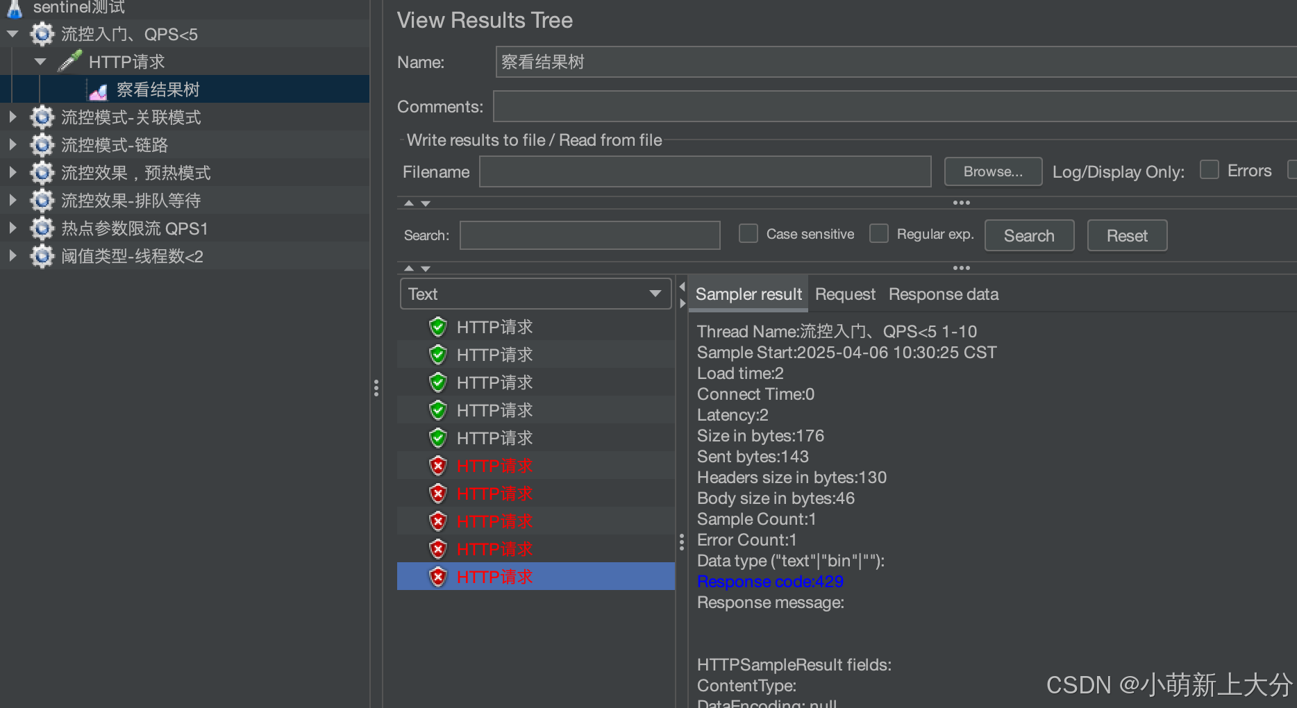The image size is (1297, 708).
Task: Click the blue Response code:429 text
Action: pyautogui.click(x=770, y=582)
